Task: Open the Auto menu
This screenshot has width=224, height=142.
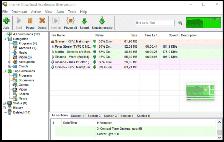Action: pos(60,12)
